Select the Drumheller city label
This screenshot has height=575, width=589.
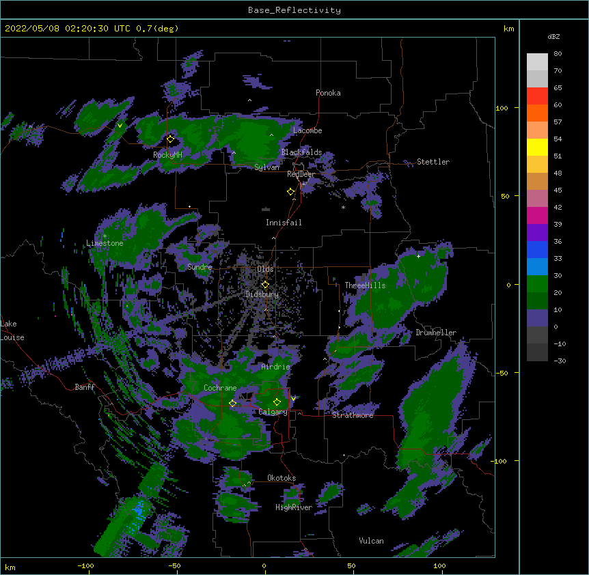click(436, 333)
